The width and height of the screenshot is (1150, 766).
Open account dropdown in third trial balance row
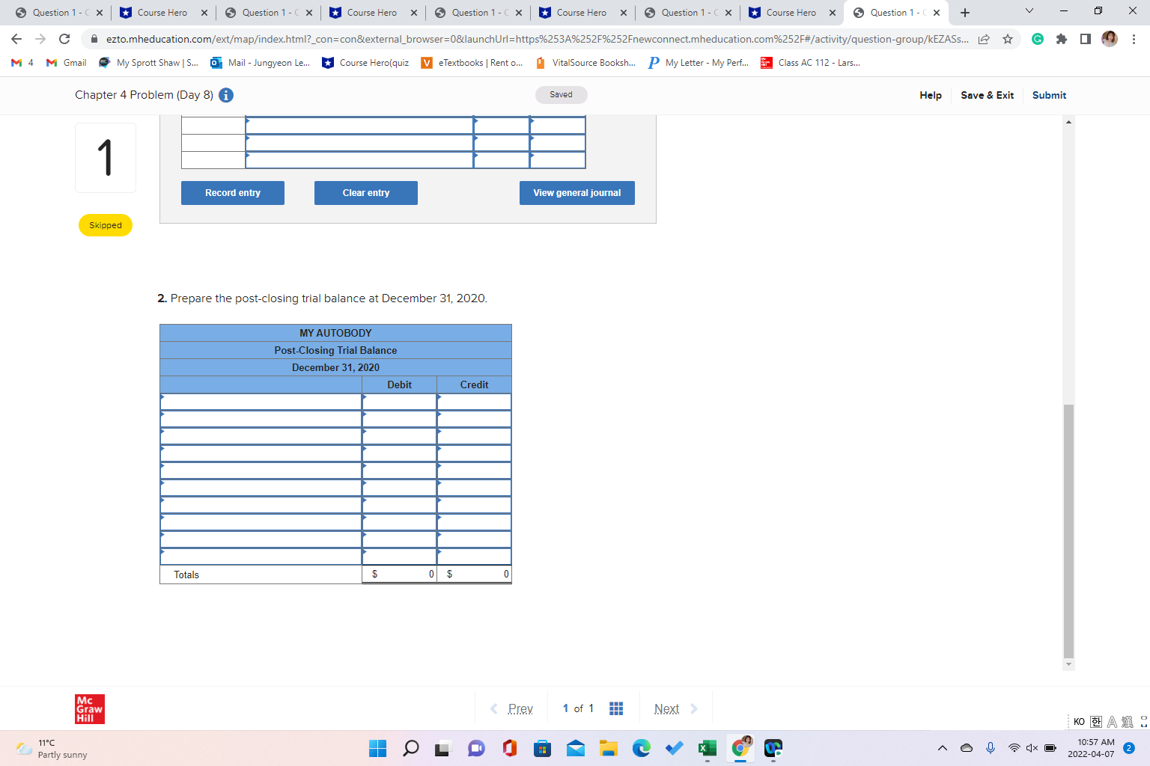(x=261, y=436)
